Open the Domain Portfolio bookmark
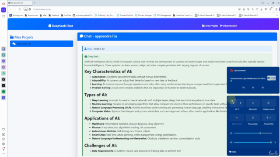 [125, 15]
